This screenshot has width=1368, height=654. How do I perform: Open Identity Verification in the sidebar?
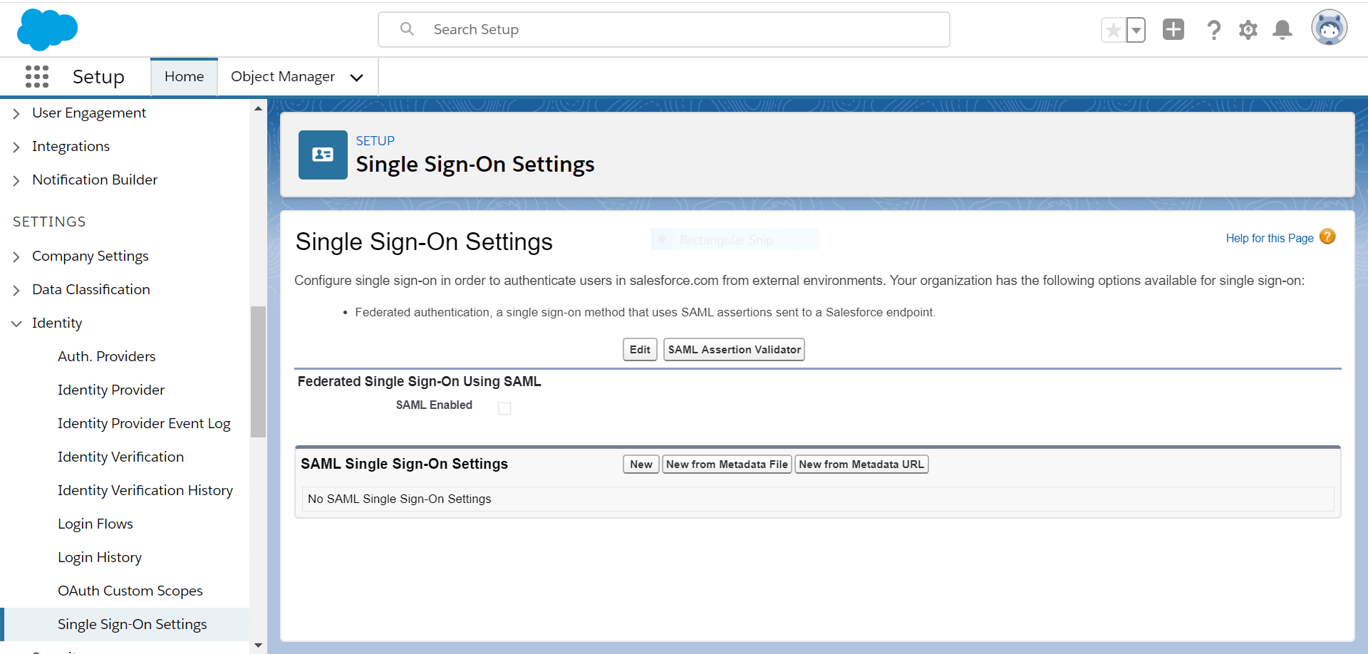click(120, 457)
